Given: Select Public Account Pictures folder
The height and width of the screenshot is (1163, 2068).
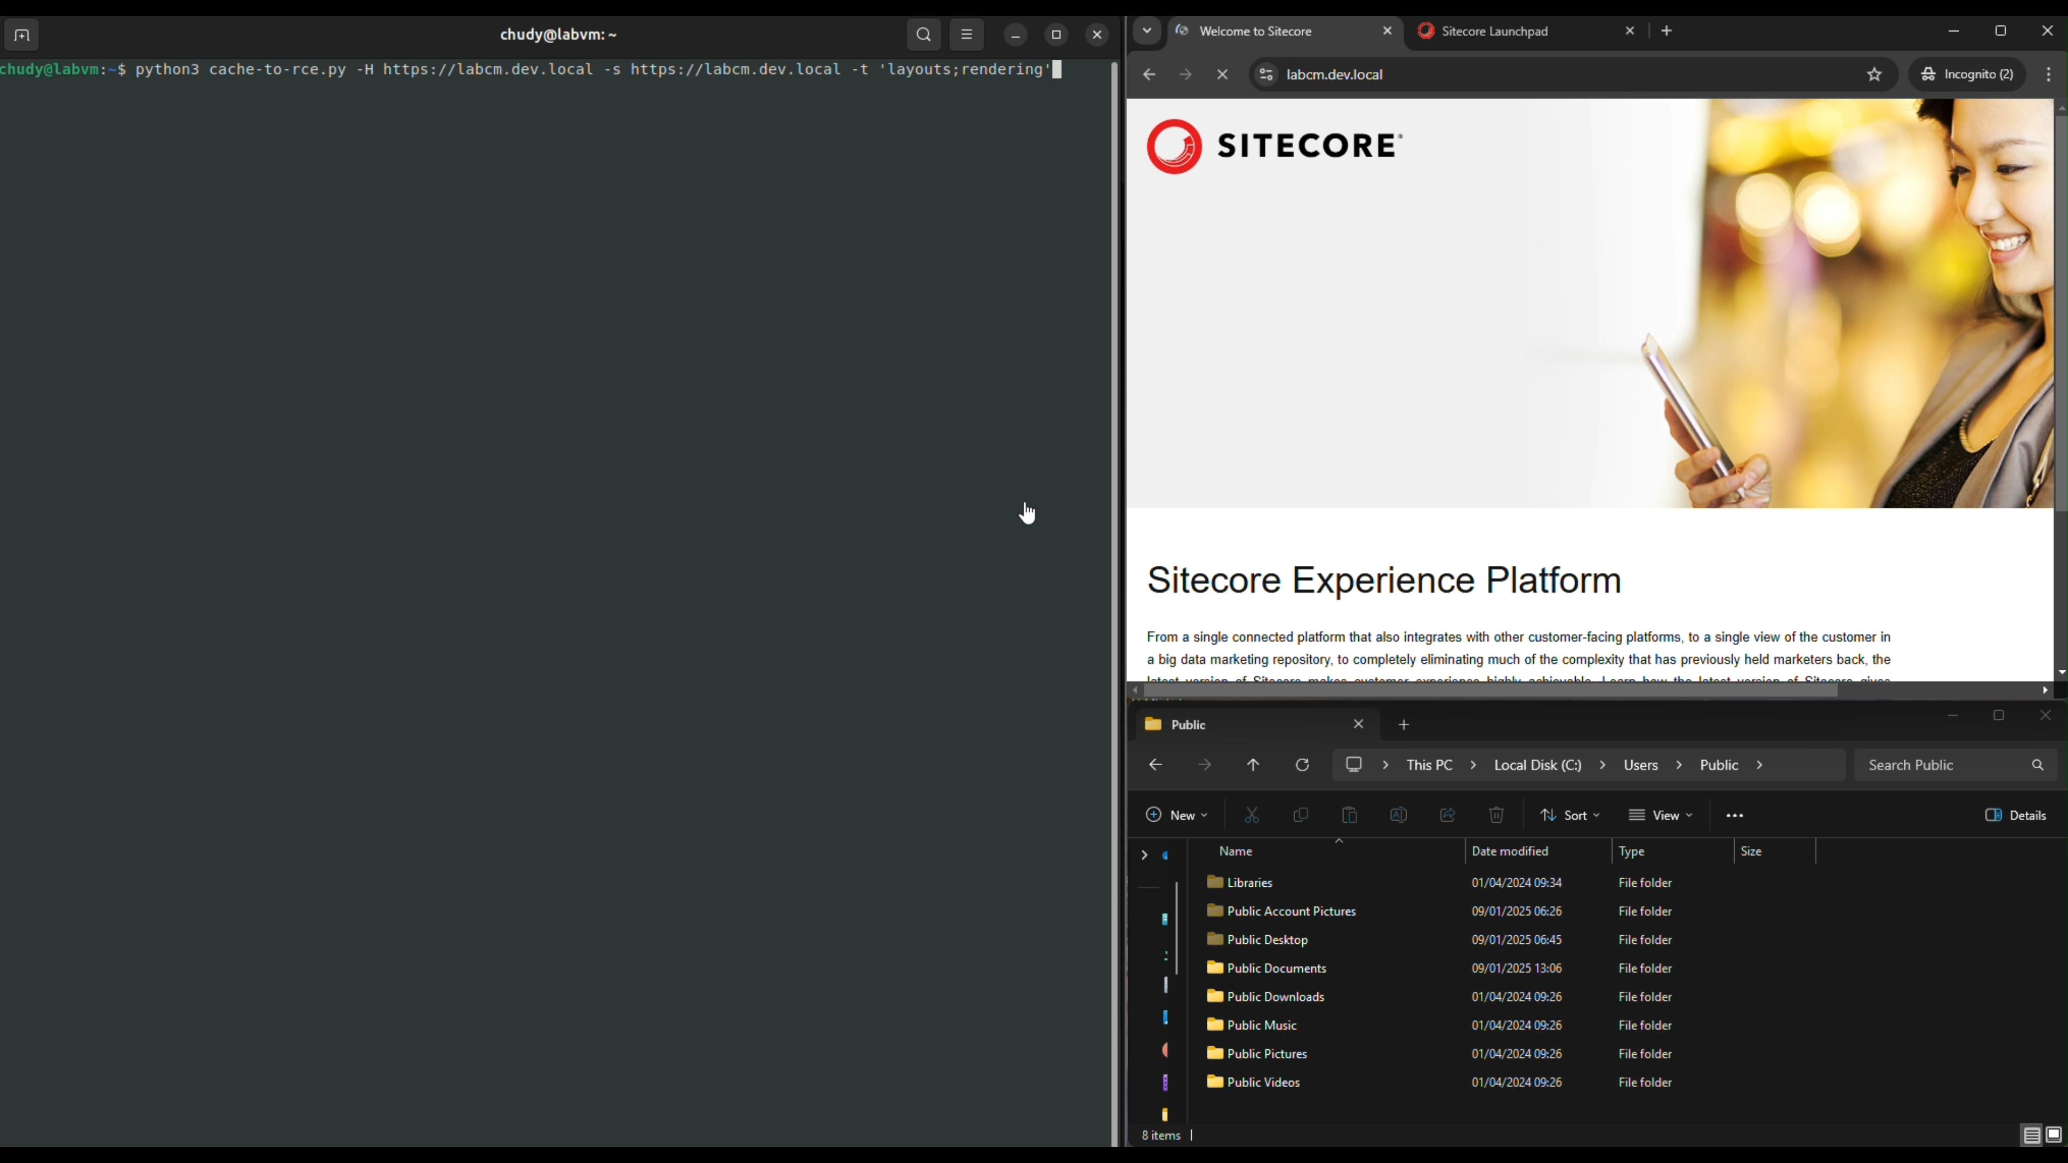Looking at the screenshot, I should pos(1282,912).
